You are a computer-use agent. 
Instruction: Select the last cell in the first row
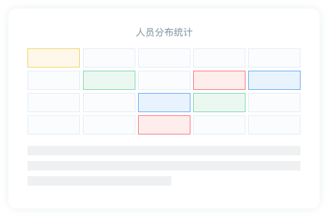274,58
